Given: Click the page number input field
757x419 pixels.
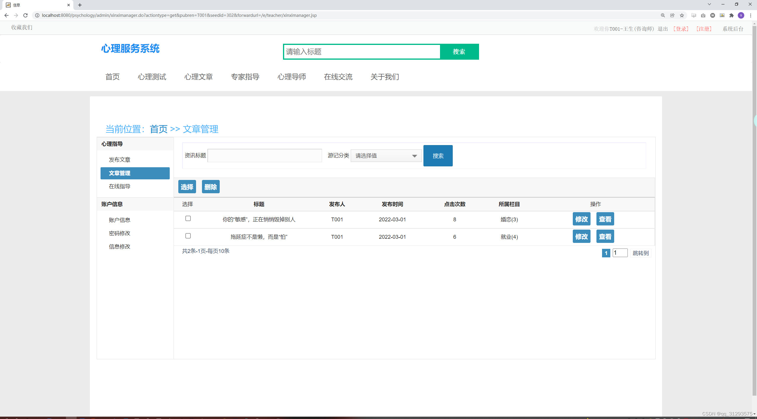Looking at the screenshot, I should tap(620, 253).
